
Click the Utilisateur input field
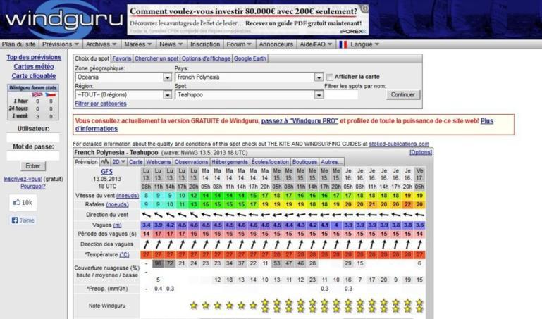click(x=33, y=138)
